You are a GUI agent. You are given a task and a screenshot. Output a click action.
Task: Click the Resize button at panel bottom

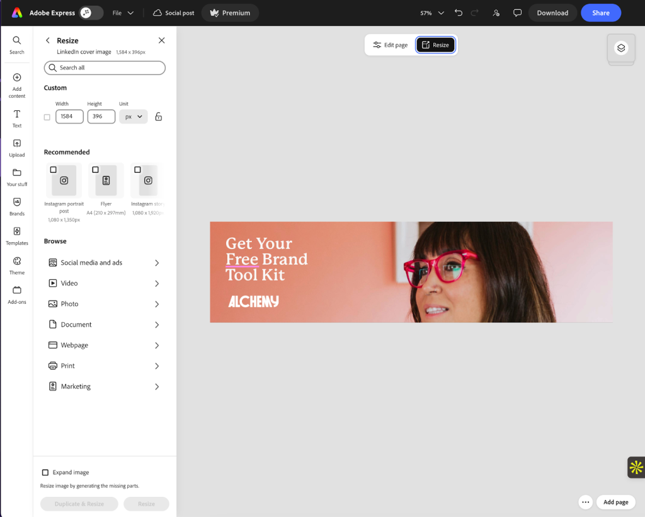(x=146, y=504)
